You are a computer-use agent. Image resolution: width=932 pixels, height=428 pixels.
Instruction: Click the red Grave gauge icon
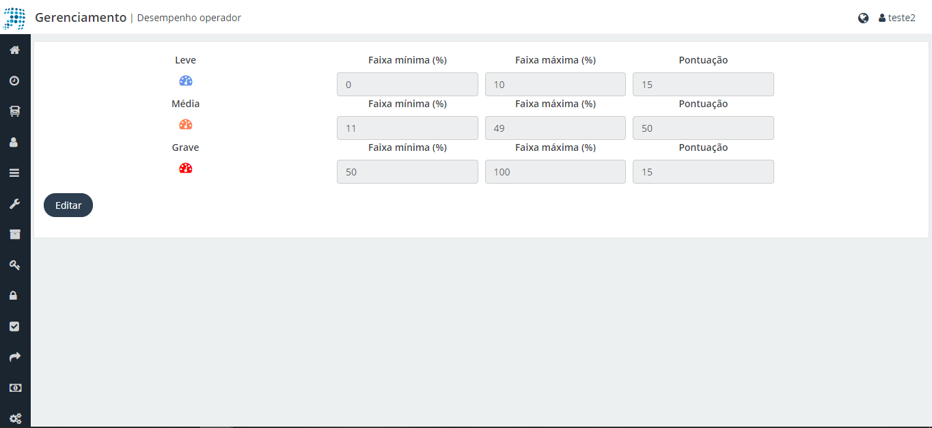[x=185, y=168]
